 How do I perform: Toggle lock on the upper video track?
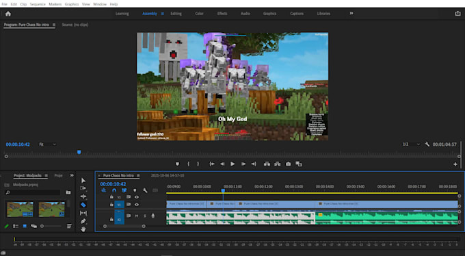pos(111,197)
